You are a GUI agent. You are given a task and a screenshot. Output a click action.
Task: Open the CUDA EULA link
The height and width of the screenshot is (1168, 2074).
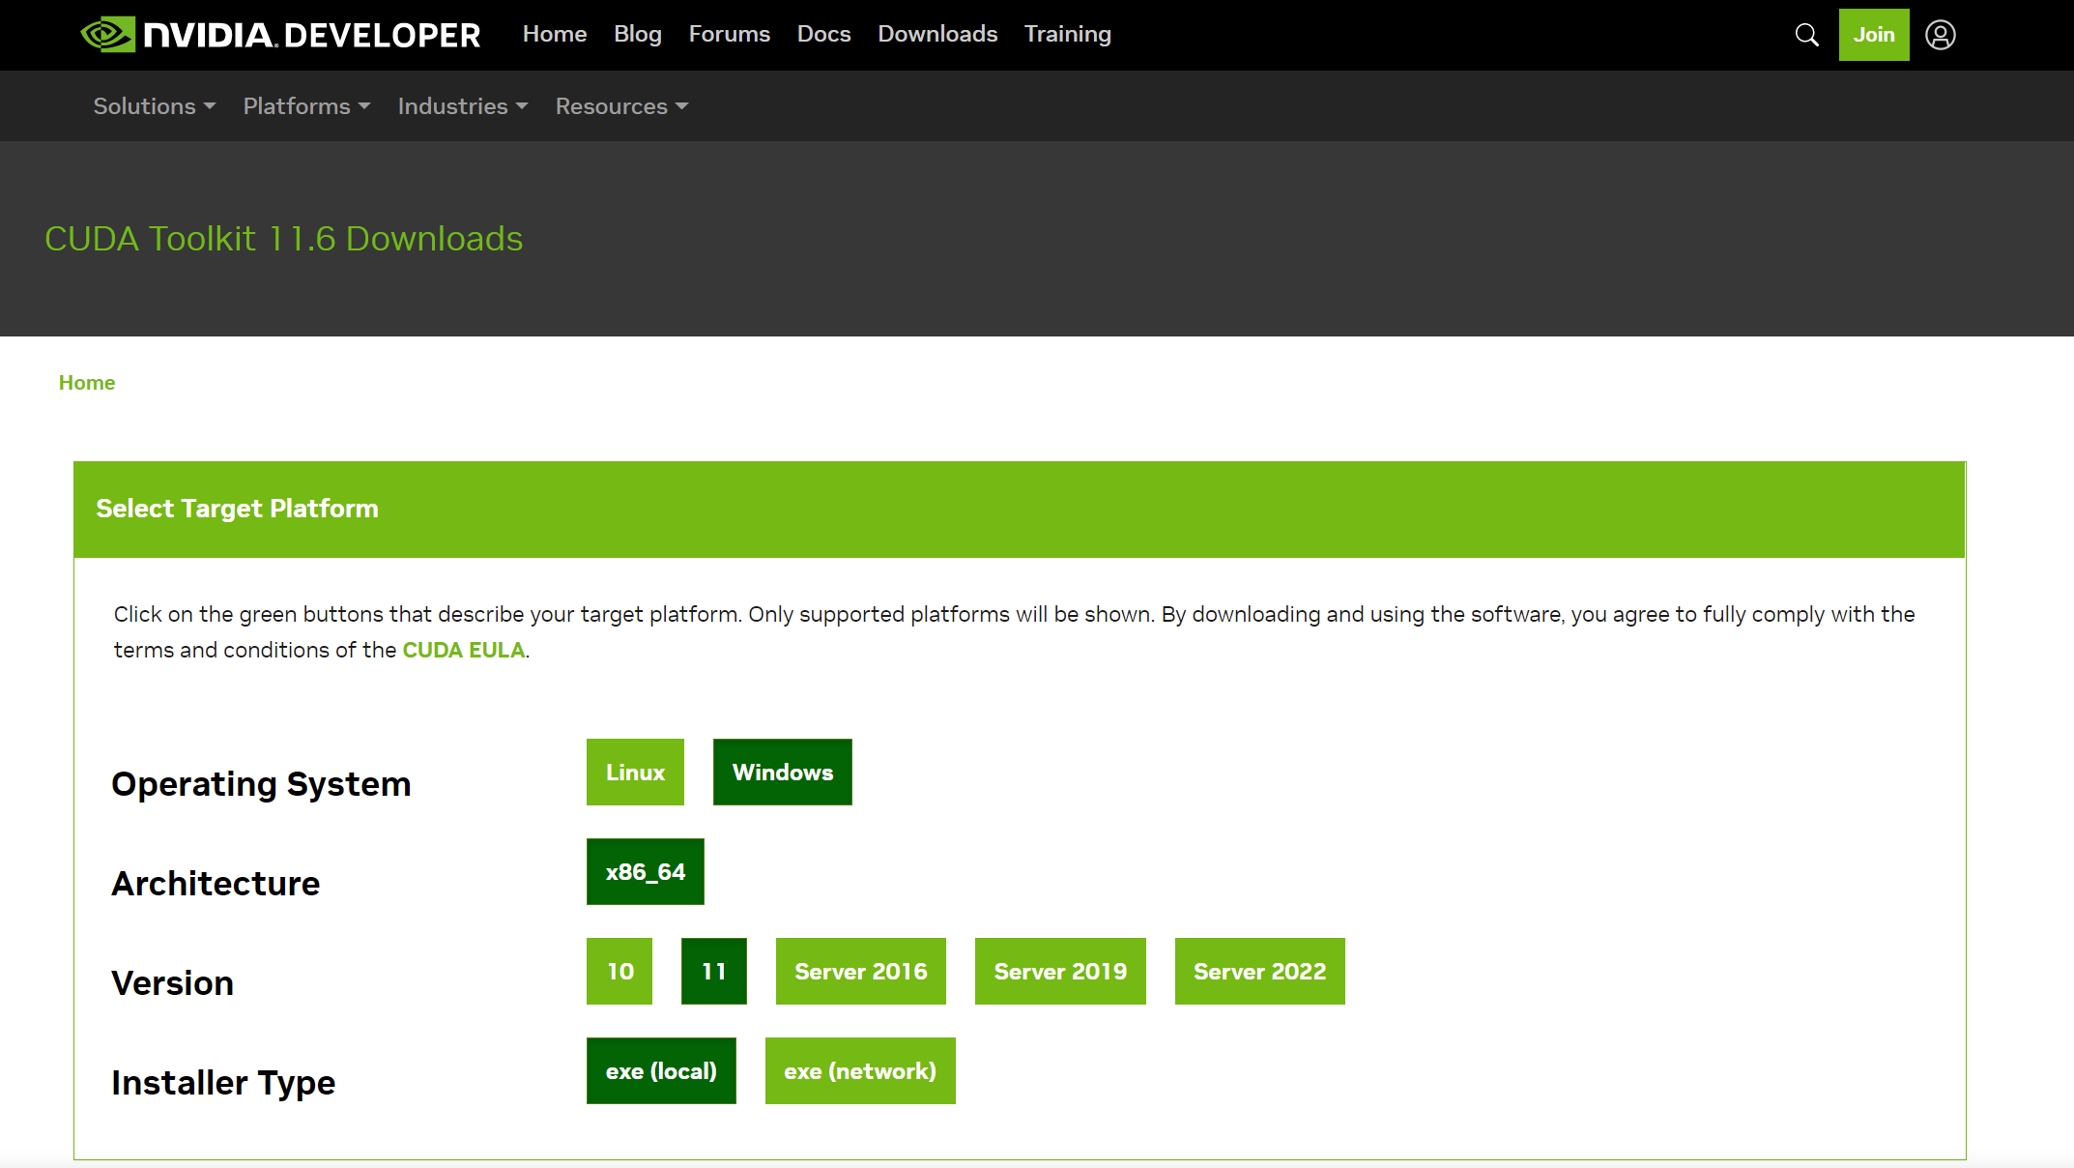(464, 650)
